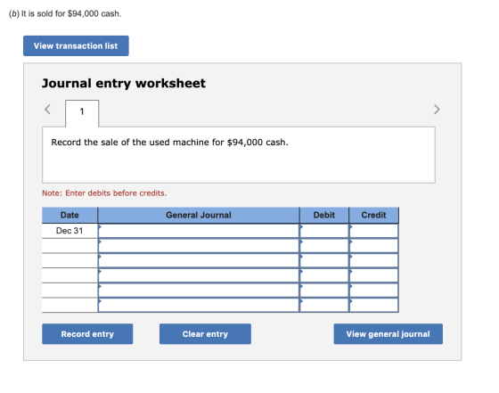
Task: Click the 'Record the sale' instruction text
Action: 169,143
